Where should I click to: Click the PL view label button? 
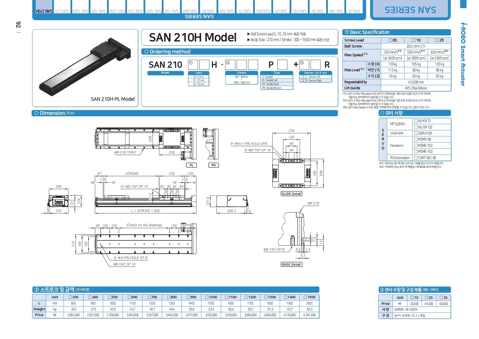pos(191,165)
